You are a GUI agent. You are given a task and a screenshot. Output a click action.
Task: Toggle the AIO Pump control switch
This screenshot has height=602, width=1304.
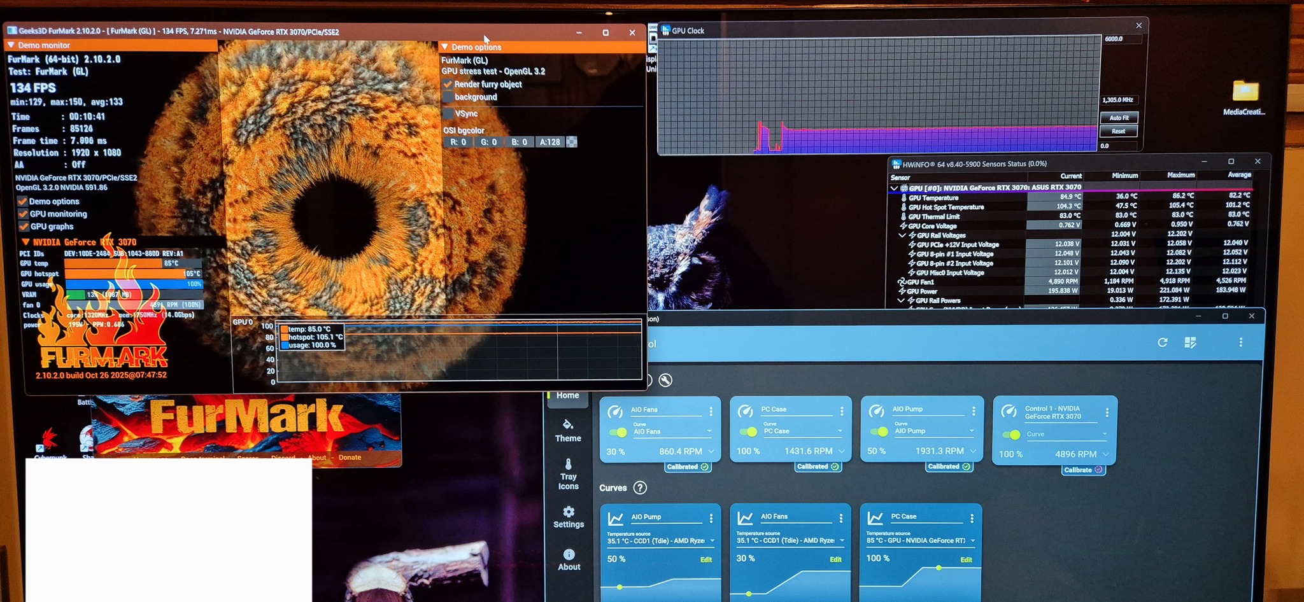[879, 431]
